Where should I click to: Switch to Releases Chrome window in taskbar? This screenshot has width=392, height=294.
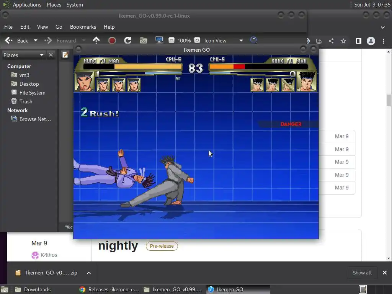tap(109, 289)
